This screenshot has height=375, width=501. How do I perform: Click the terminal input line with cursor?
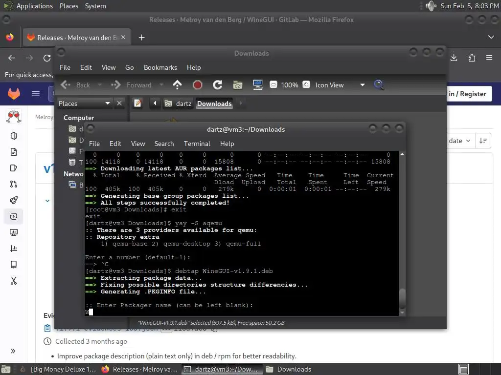click(242, 312)
